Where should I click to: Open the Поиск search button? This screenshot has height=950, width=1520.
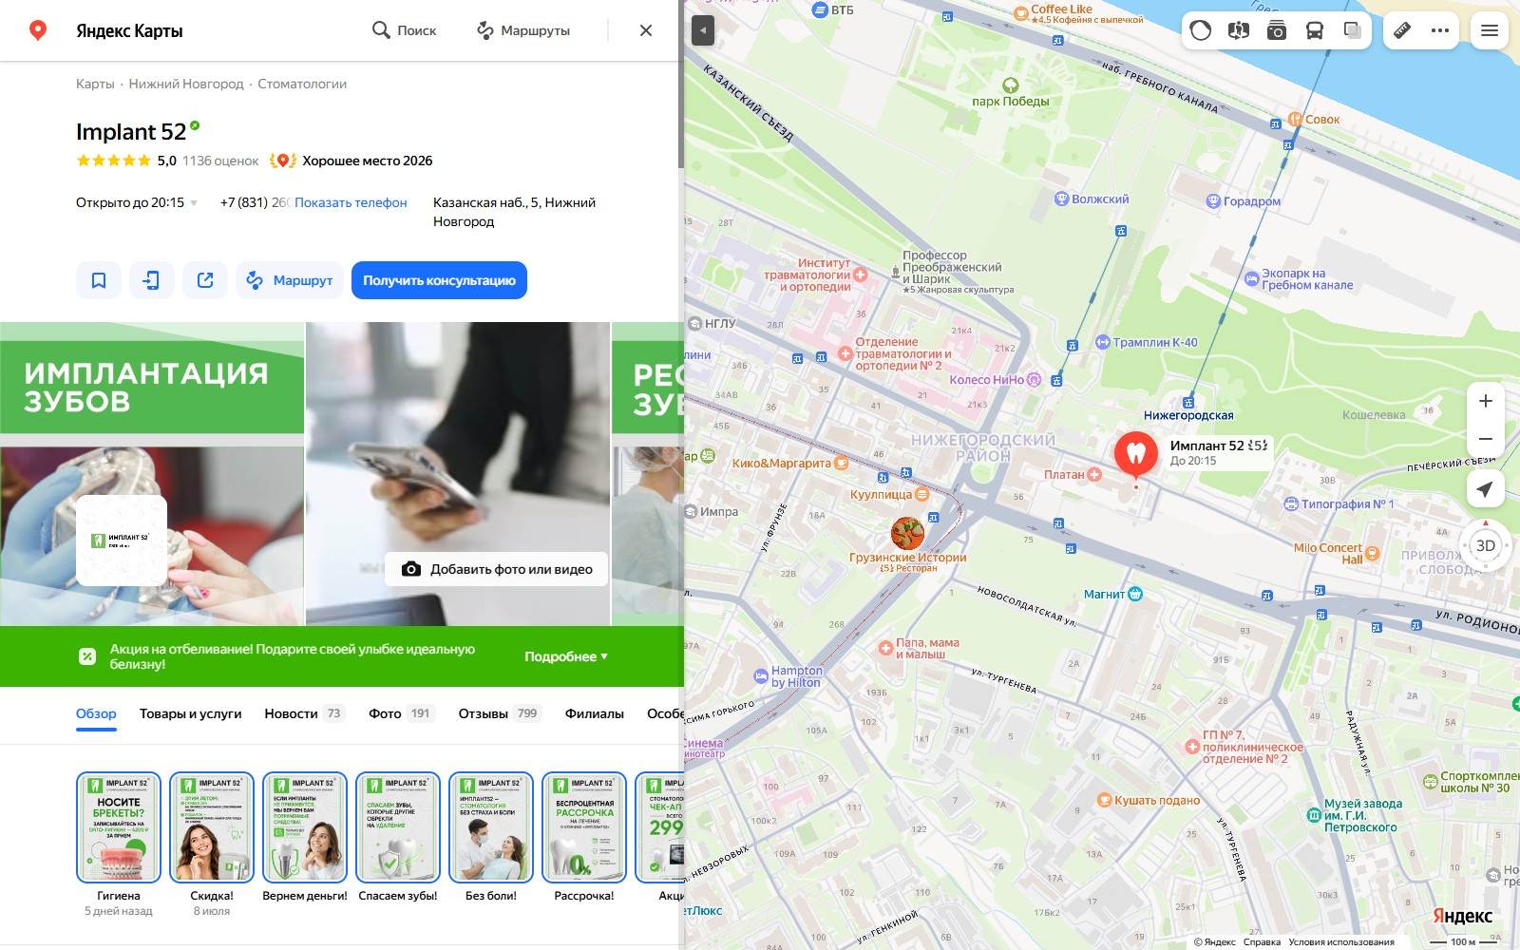tap(404, 30)
